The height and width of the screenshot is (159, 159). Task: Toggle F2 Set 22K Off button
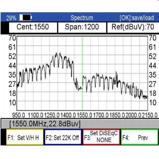point(63,137)
